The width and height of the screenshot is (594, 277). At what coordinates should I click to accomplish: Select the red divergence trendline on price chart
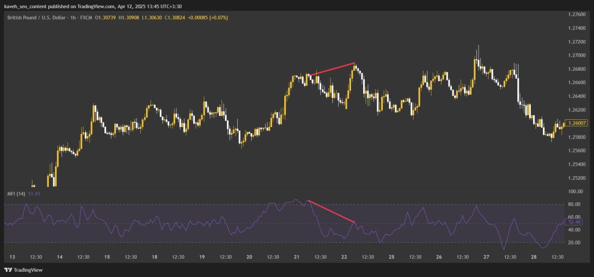[x=331, y=69]
